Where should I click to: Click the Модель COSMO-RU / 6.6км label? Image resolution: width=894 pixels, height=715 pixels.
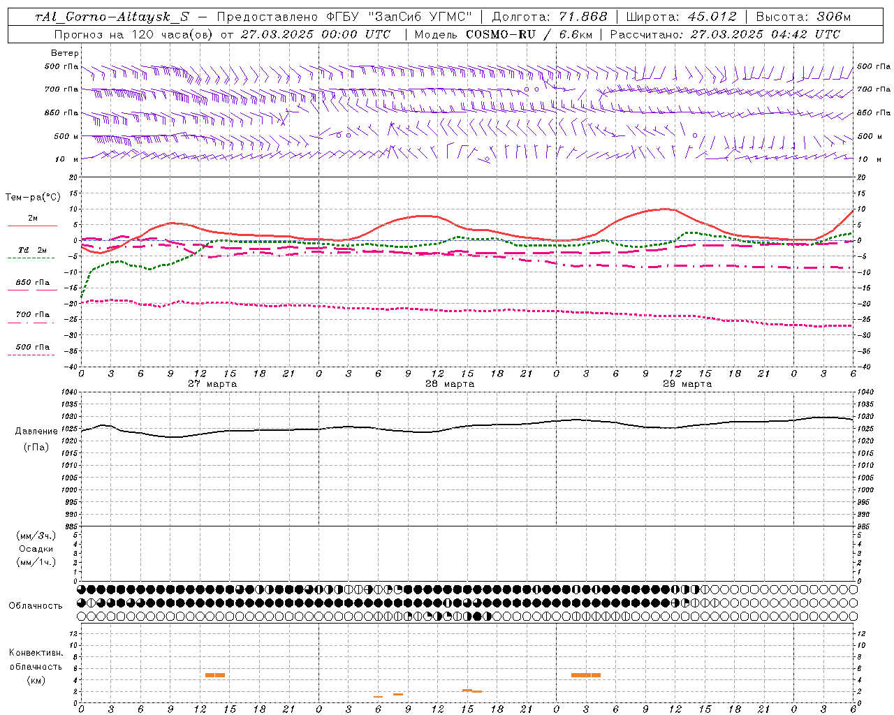(504, 34)
